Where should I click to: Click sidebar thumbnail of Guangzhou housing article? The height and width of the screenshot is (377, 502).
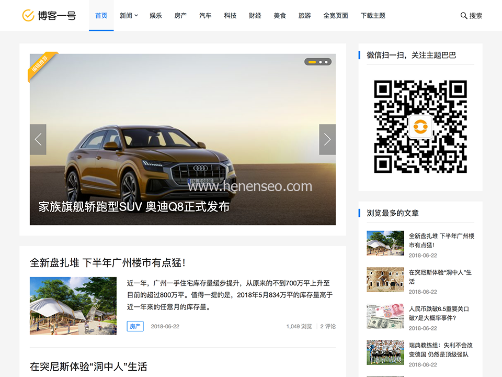click(x=385, y=243)
